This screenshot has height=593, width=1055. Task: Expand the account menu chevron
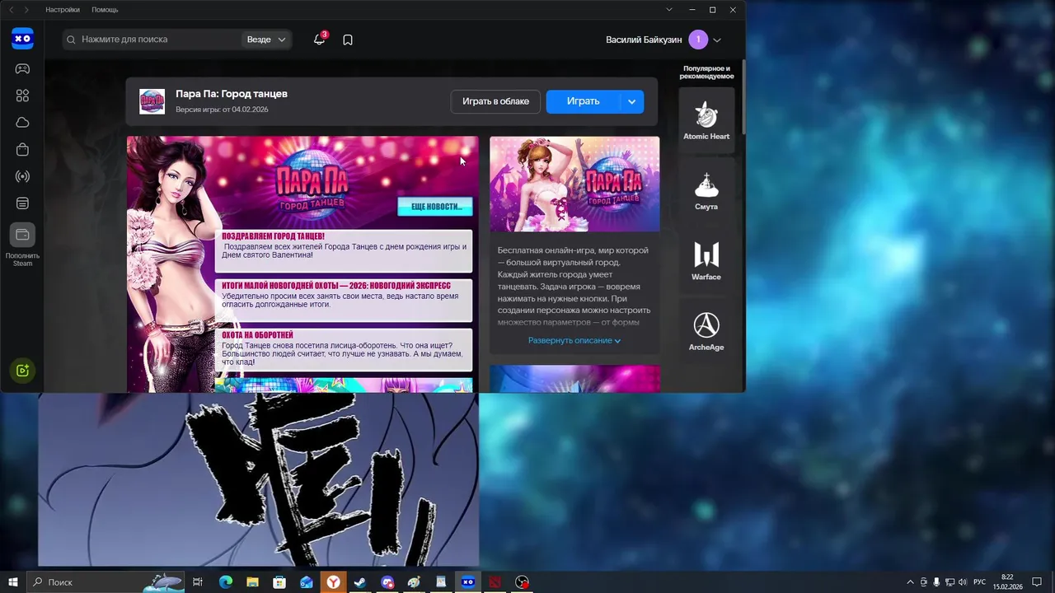[717, 40]
